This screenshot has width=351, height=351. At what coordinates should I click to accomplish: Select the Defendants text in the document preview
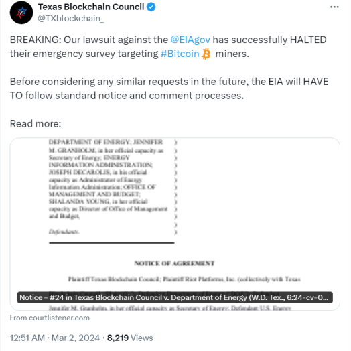point(64,232)
